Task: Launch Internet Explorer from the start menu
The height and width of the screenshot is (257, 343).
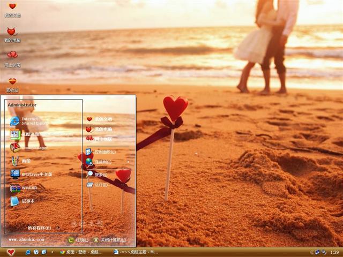Action: [x=28, y=121]
